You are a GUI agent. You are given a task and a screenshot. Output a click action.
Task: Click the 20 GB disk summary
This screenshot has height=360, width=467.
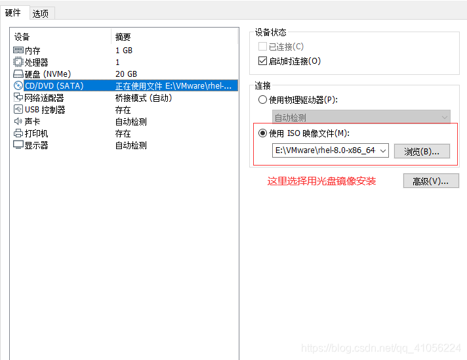(x=126, y=74)
